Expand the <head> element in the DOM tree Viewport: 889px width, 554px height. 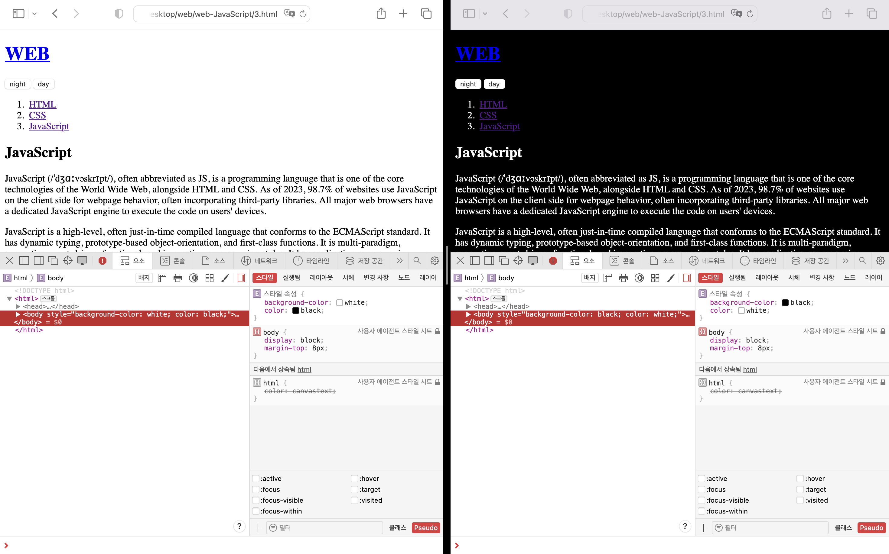pos(18,306)
